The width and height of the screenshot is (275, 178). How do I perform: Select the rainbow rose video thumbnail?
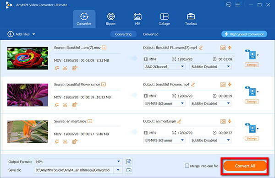click(x=27, y=58)
